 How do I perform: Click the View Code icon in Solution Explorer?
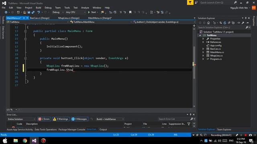click(239, 23)
